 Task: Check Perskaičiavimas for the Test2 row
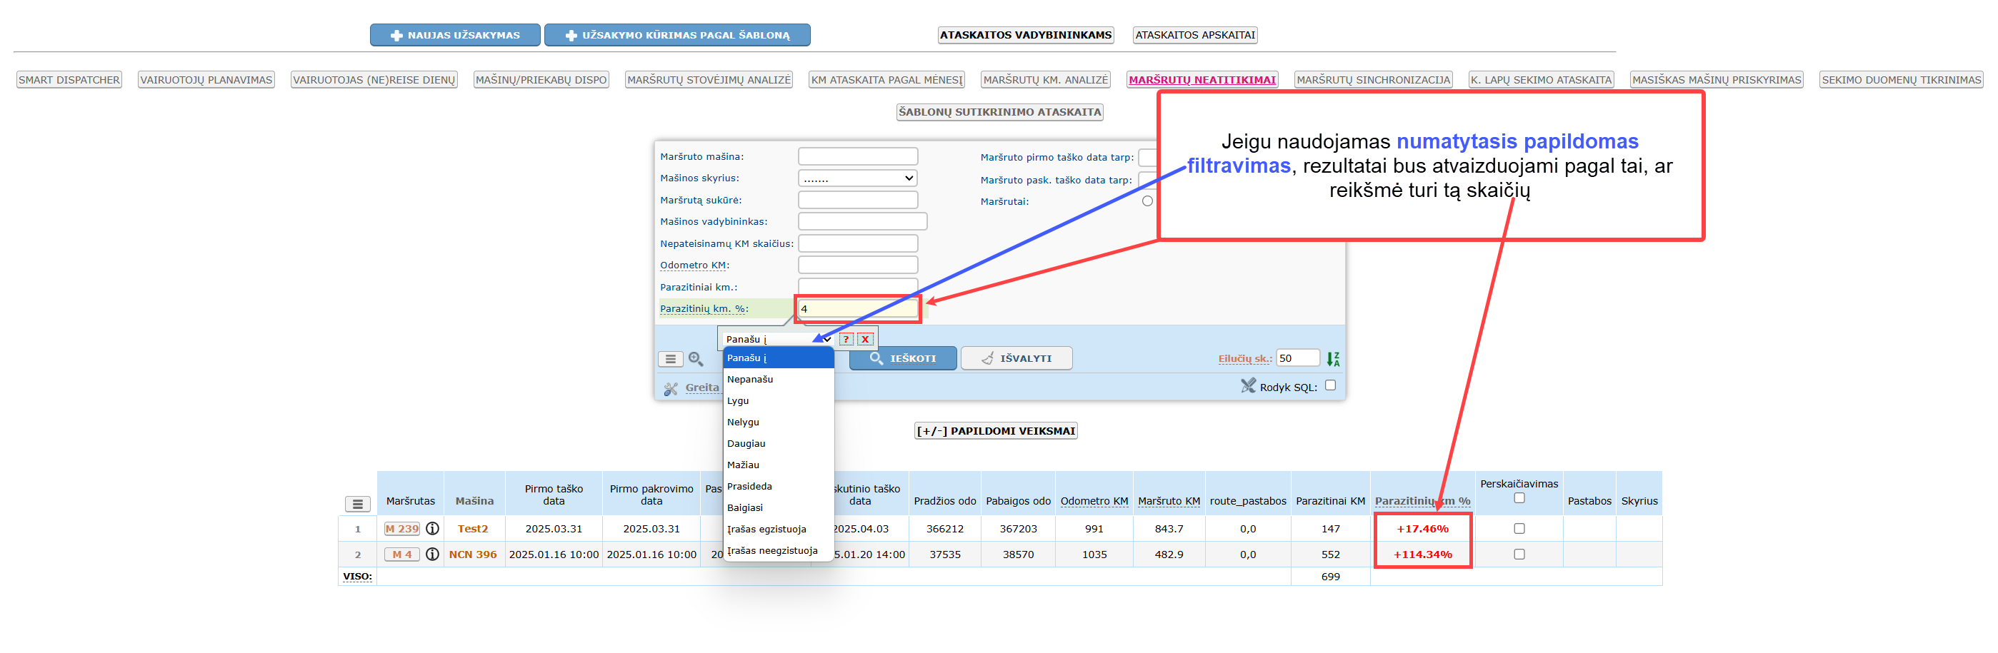click(x=1519, y=529)
